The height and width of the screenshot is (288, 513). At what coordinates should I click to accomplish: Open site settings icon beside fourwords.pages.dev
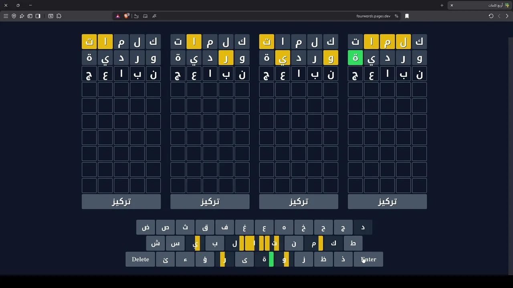(x=396, y=16)
